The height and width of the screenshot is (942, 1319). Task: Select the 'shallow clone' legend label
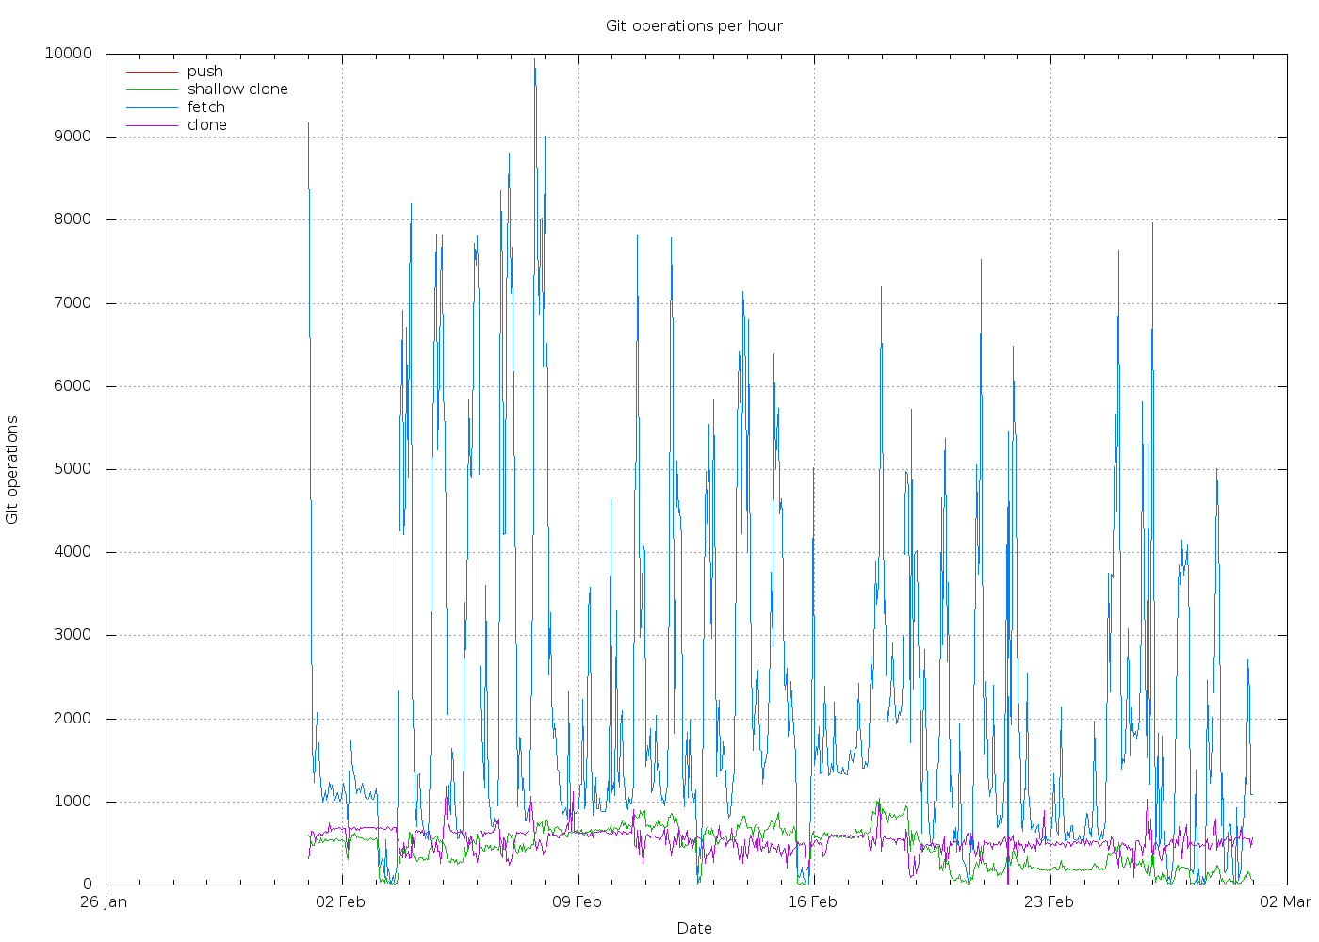(237, 89)
